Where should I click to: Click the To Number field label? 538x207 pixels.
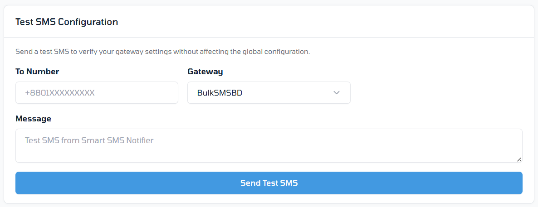coord(37,72)
